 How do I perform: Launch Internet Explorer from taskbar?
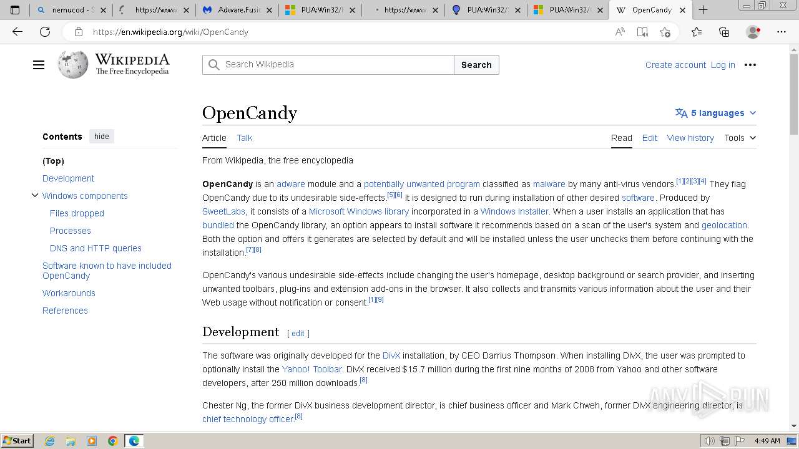49,441
